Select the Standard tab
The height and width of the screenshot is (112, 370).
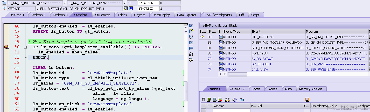81,15
